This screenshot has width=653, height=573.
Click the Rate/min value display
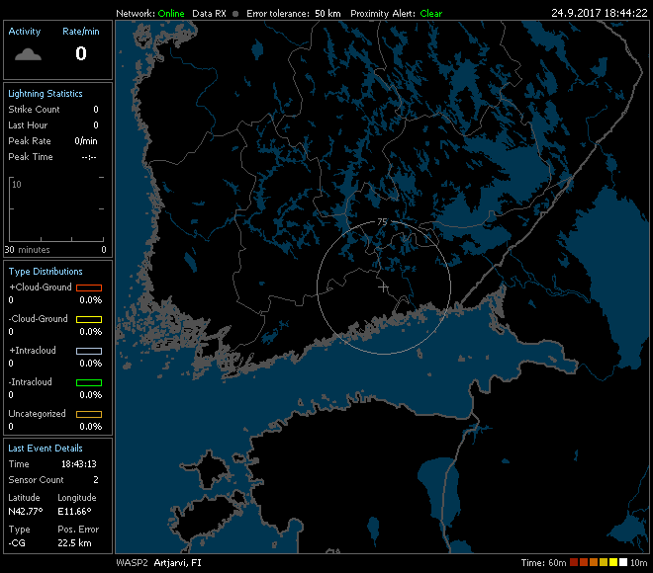pos(81,53)
